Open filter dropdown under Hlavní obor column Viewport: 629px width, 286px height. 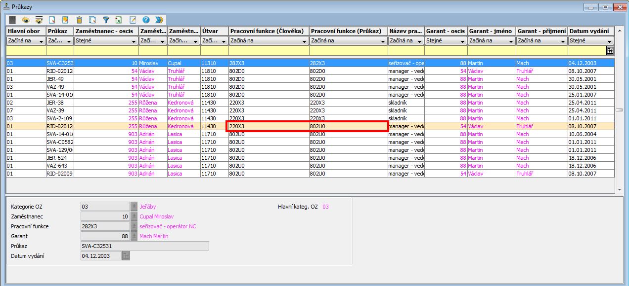tap(42, 41)
